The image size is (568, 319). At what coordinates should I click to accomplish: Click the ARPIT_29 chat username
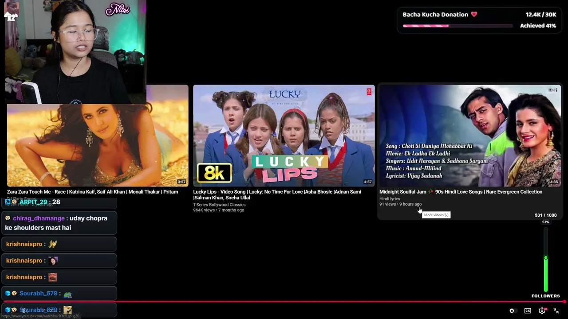click(x=33, y=202)
